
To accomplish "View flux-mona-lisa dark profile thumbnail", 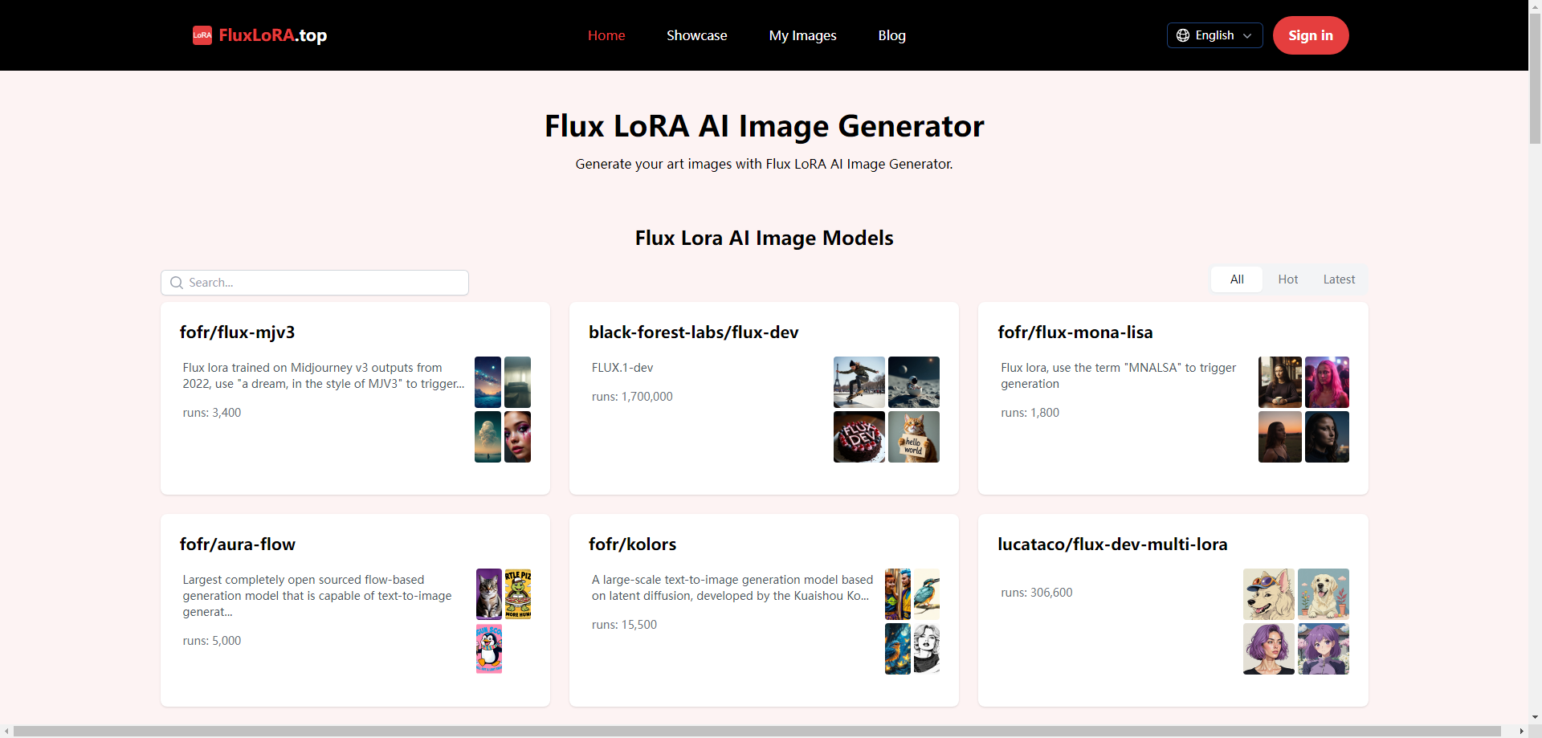I will (1327, 437).
